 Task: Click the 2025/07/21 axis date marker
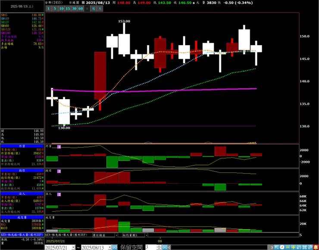[55, 241]
